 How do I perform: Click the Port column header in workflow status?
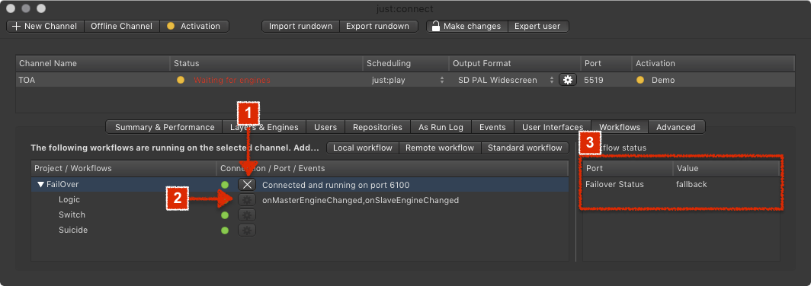click(x=628, y=168)
